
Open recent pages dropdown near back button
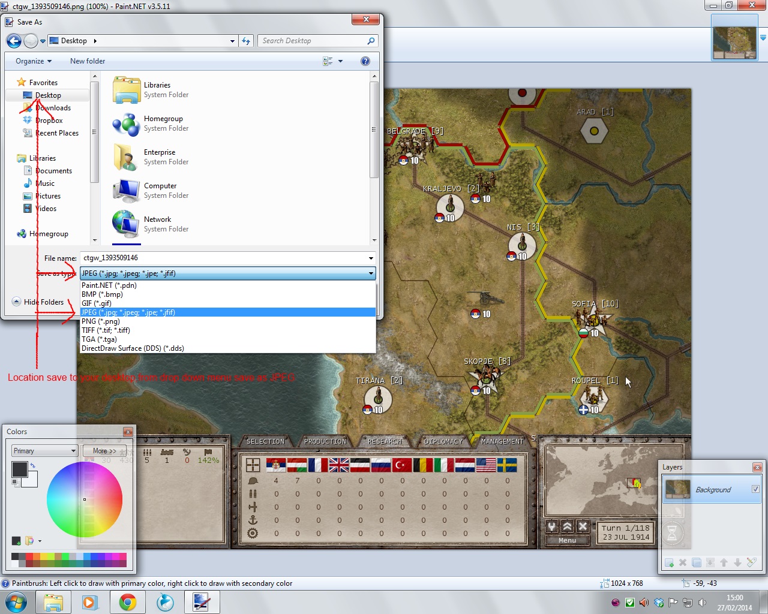(x=43, y=41)
